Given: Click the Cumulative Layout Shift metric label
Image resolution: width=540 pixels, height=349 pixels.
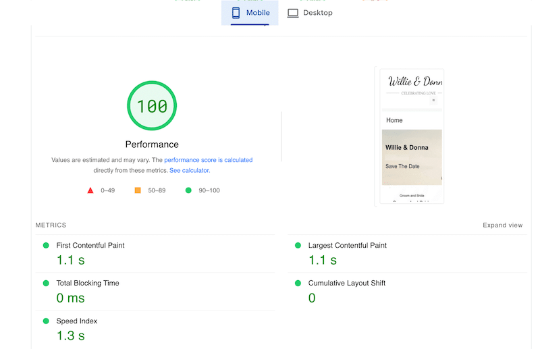Looking at the screenshot, I should tap(346, 284).
